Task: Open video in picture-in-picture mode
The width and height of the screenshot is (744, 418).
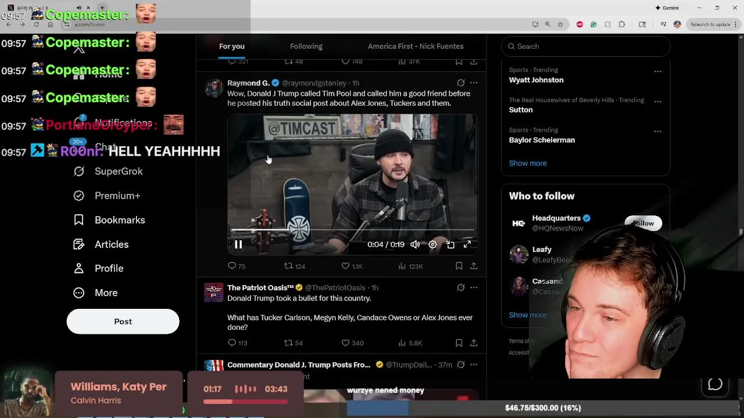Action: coord(450,244)
